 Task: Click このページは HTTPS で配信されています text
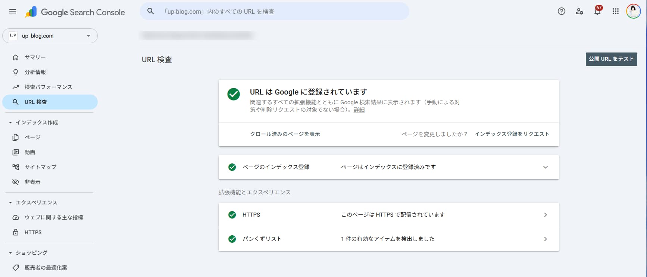pyautogui.click(x=393, y=215)
